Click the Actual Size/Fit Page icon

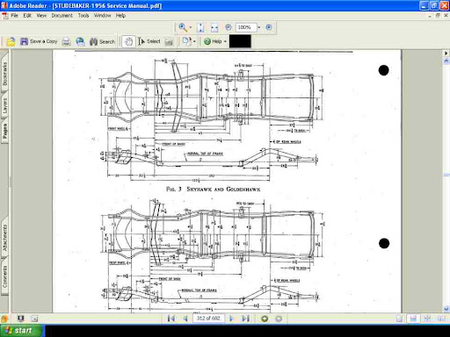tap(200, 27)
